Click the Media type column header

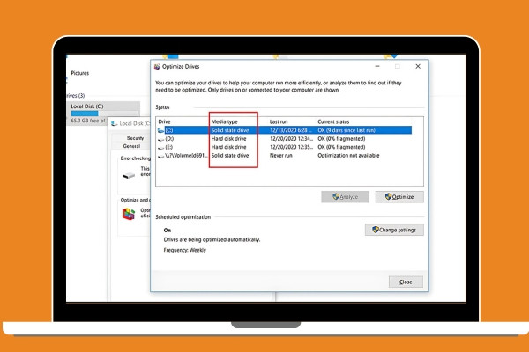tap(224, 121)
